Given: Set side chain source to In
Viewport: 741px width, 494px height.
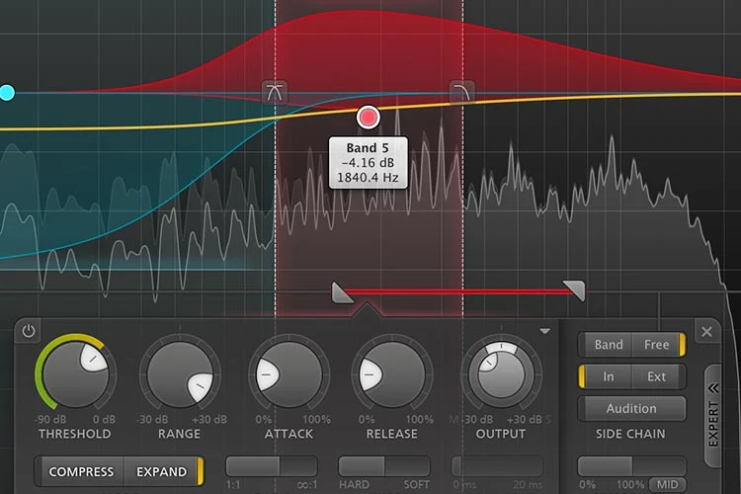Looking at the screenshot, I should point(608,376).
